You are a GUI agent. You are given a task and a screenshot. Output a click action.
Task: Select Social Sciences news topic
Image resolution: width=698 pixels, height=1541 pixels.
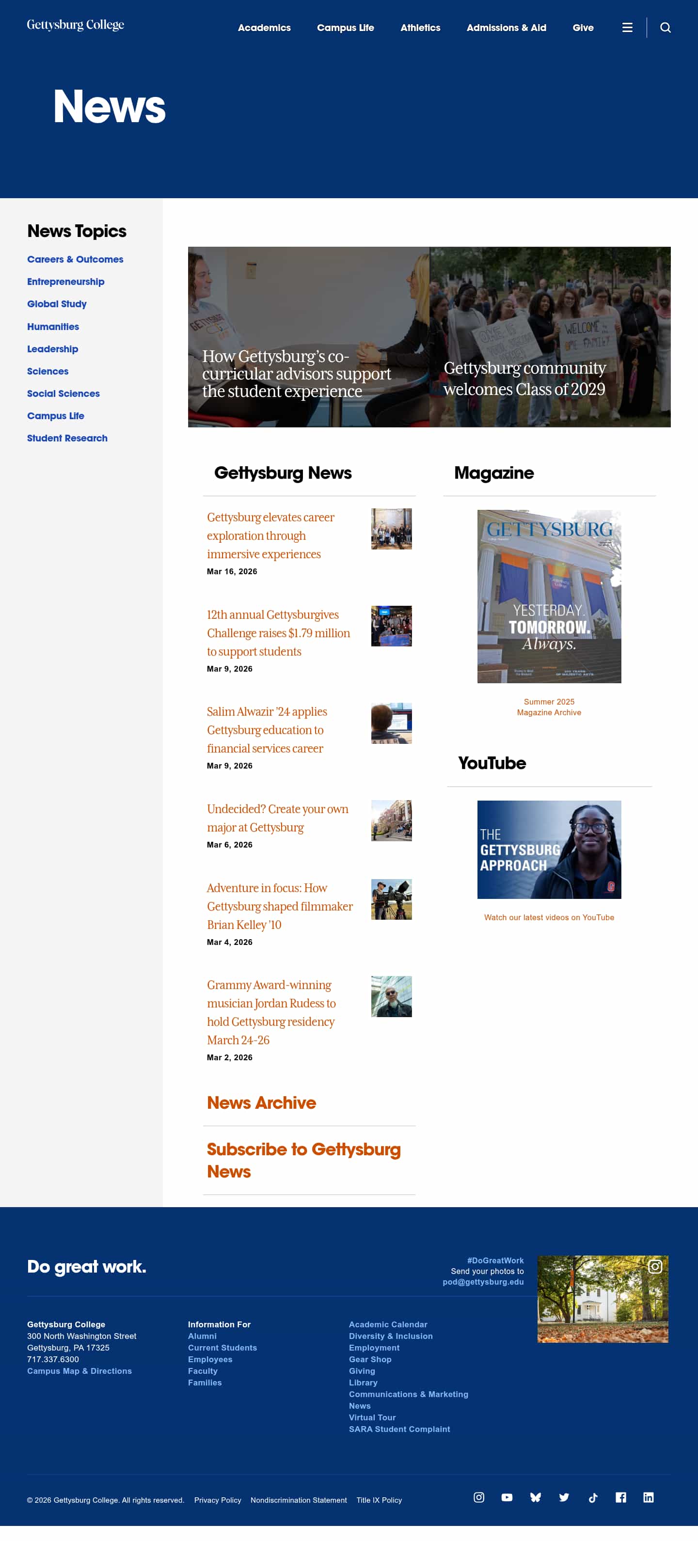click(x=63, y=393)
